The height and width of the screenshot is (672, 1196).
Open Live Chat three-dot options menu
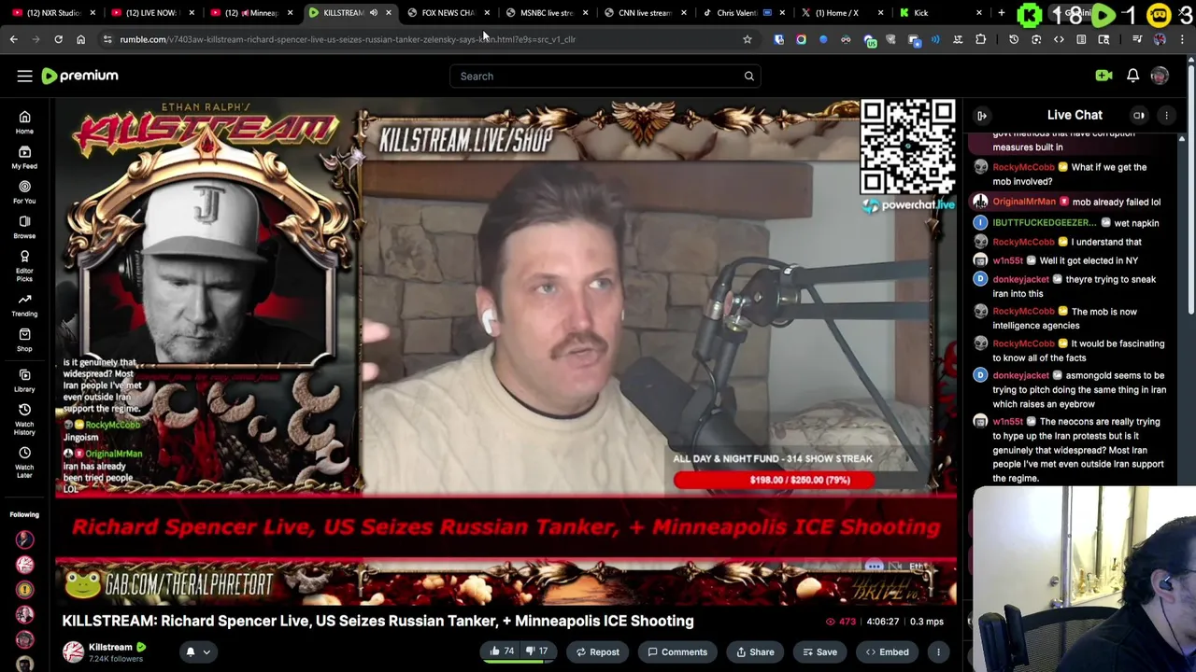coord(1166,115)
